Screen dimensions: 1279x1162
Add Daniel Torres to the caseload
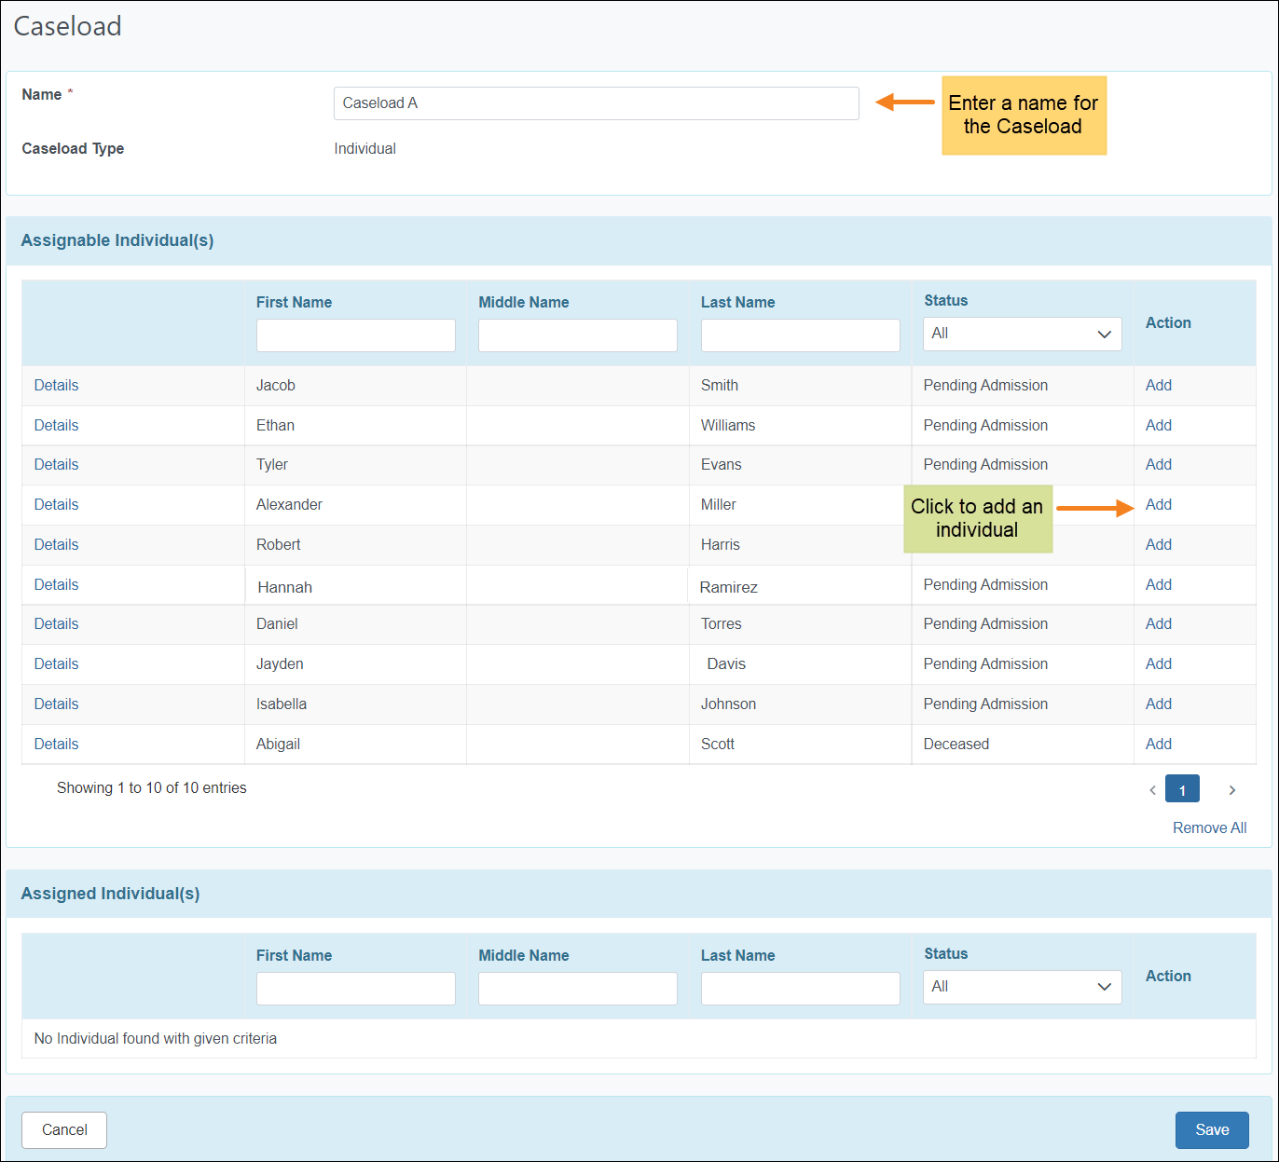pos(1158,624)
